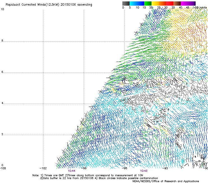Click the longitude label -96
This screenshot has width=208, height=183.
[x=125, y=168]
